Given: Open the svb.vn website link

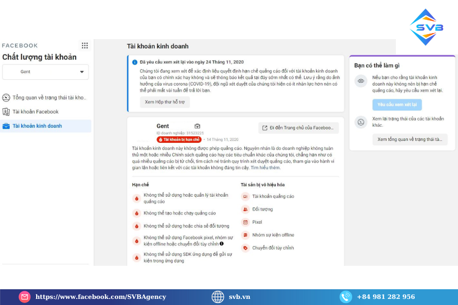Looking at the screenshot, I should click(x=239, y=297).
